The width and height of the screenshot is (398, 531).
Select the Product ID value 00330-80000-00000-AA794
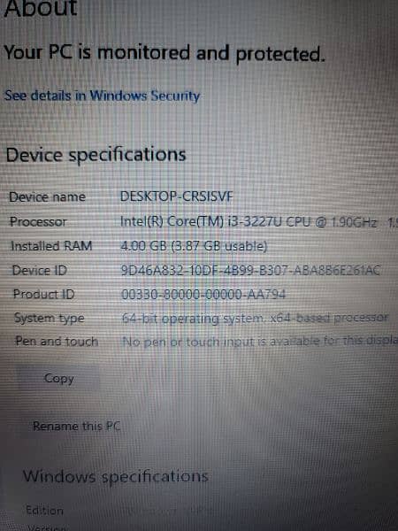click(x=203, y=295)
